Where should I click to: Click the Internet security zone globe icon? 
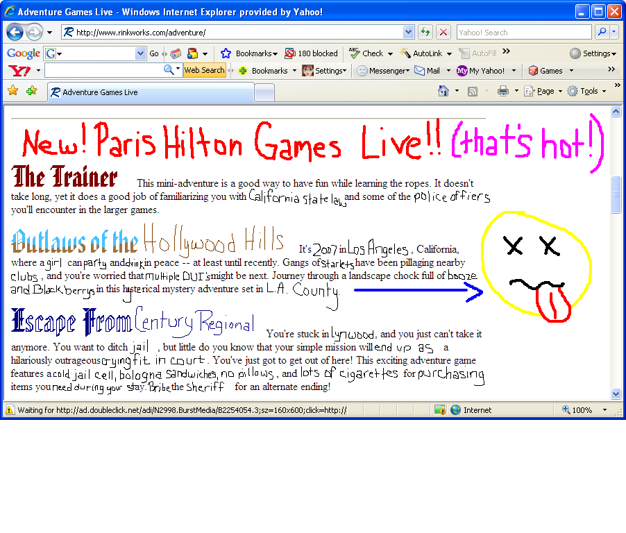pyautogui.click(x=455, y=409)
